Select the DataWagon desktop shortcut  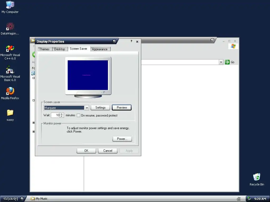click(x=10, y=29)
